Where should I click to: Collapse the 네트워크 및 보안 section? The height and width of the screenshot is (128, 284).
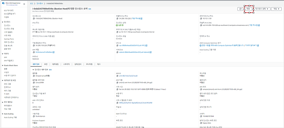tap(2, 81)
